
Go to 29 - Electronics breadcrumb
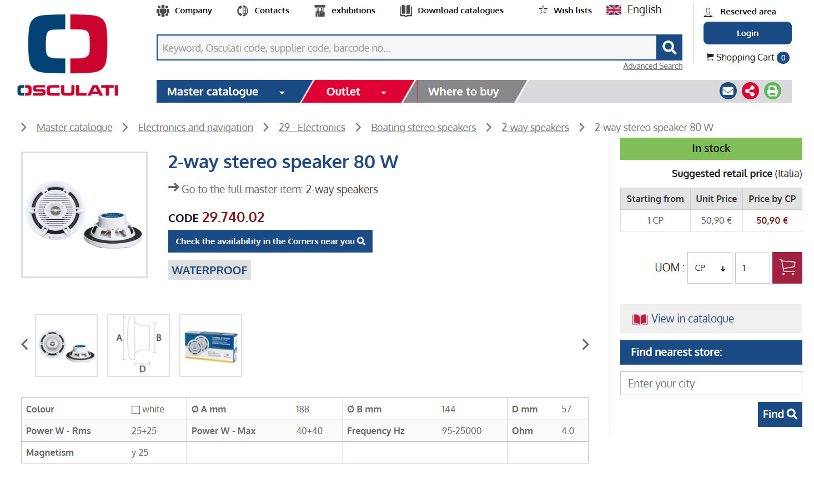pos(312,128)
